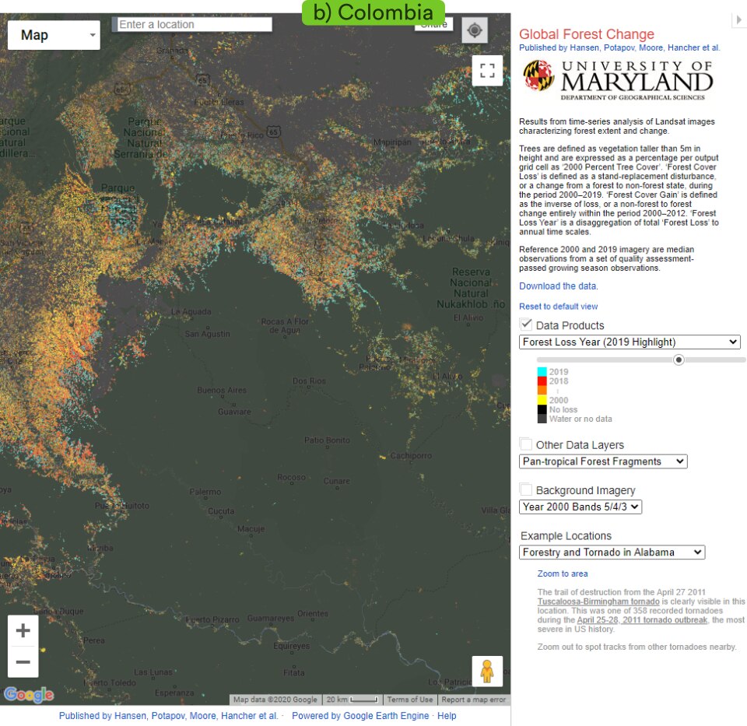Click Map data ©2020 Google text
This screenshot has height=726, width=747.
pyautogui.click(x=275, y=700)
